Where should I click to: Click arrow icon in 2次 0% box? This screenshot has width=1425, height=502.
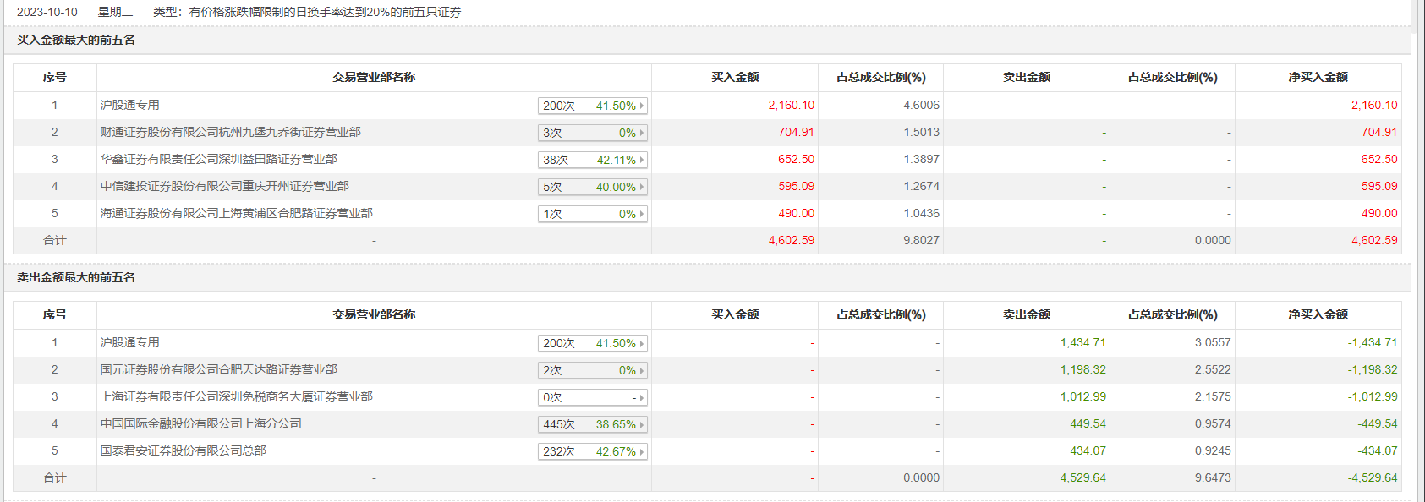click(642, 370)
